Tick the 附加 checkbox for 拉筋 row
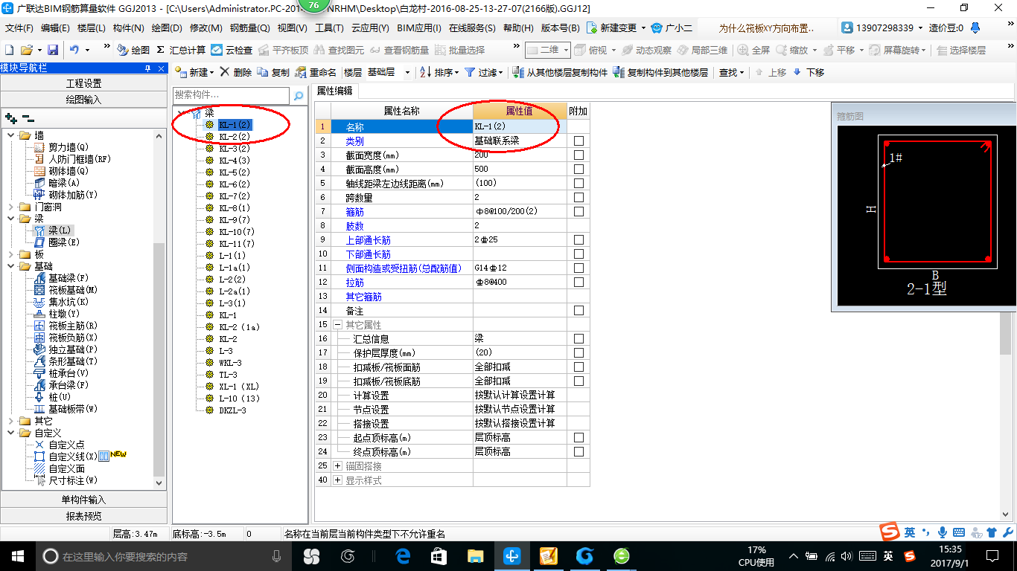 [x=578, y=282]
